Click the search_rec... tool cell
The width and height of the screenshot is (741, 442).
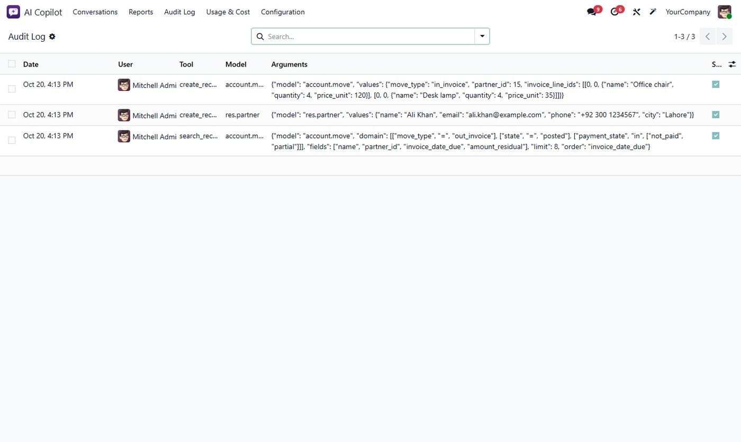198,136
